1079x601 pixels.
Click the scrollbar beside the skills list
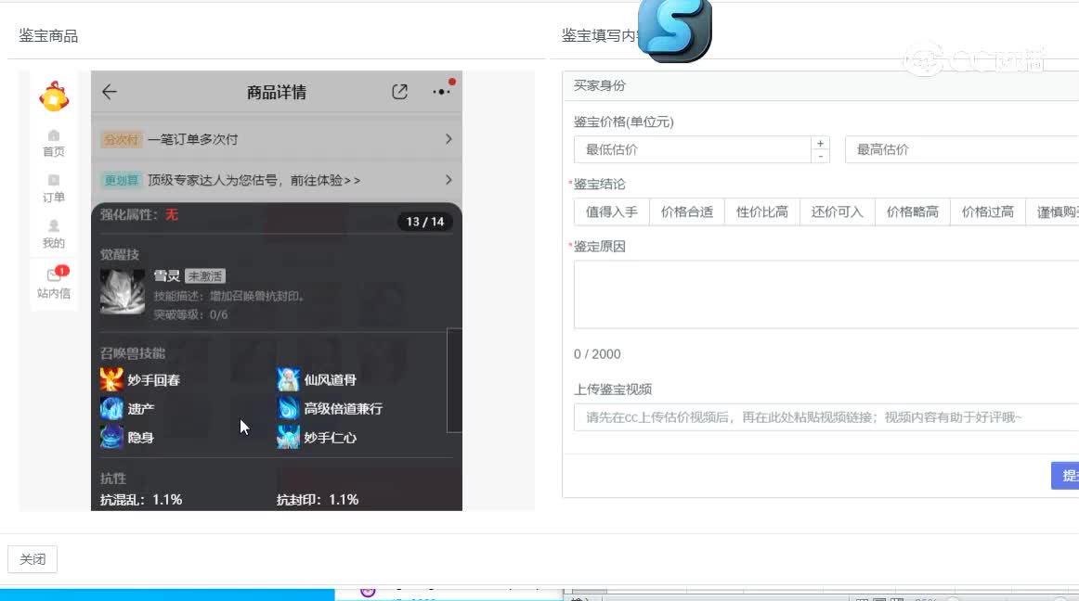(454, 380)
